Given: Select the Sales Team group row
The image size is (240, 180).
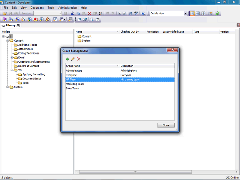Looking at the screenshot, I should (x=120, y=88).
